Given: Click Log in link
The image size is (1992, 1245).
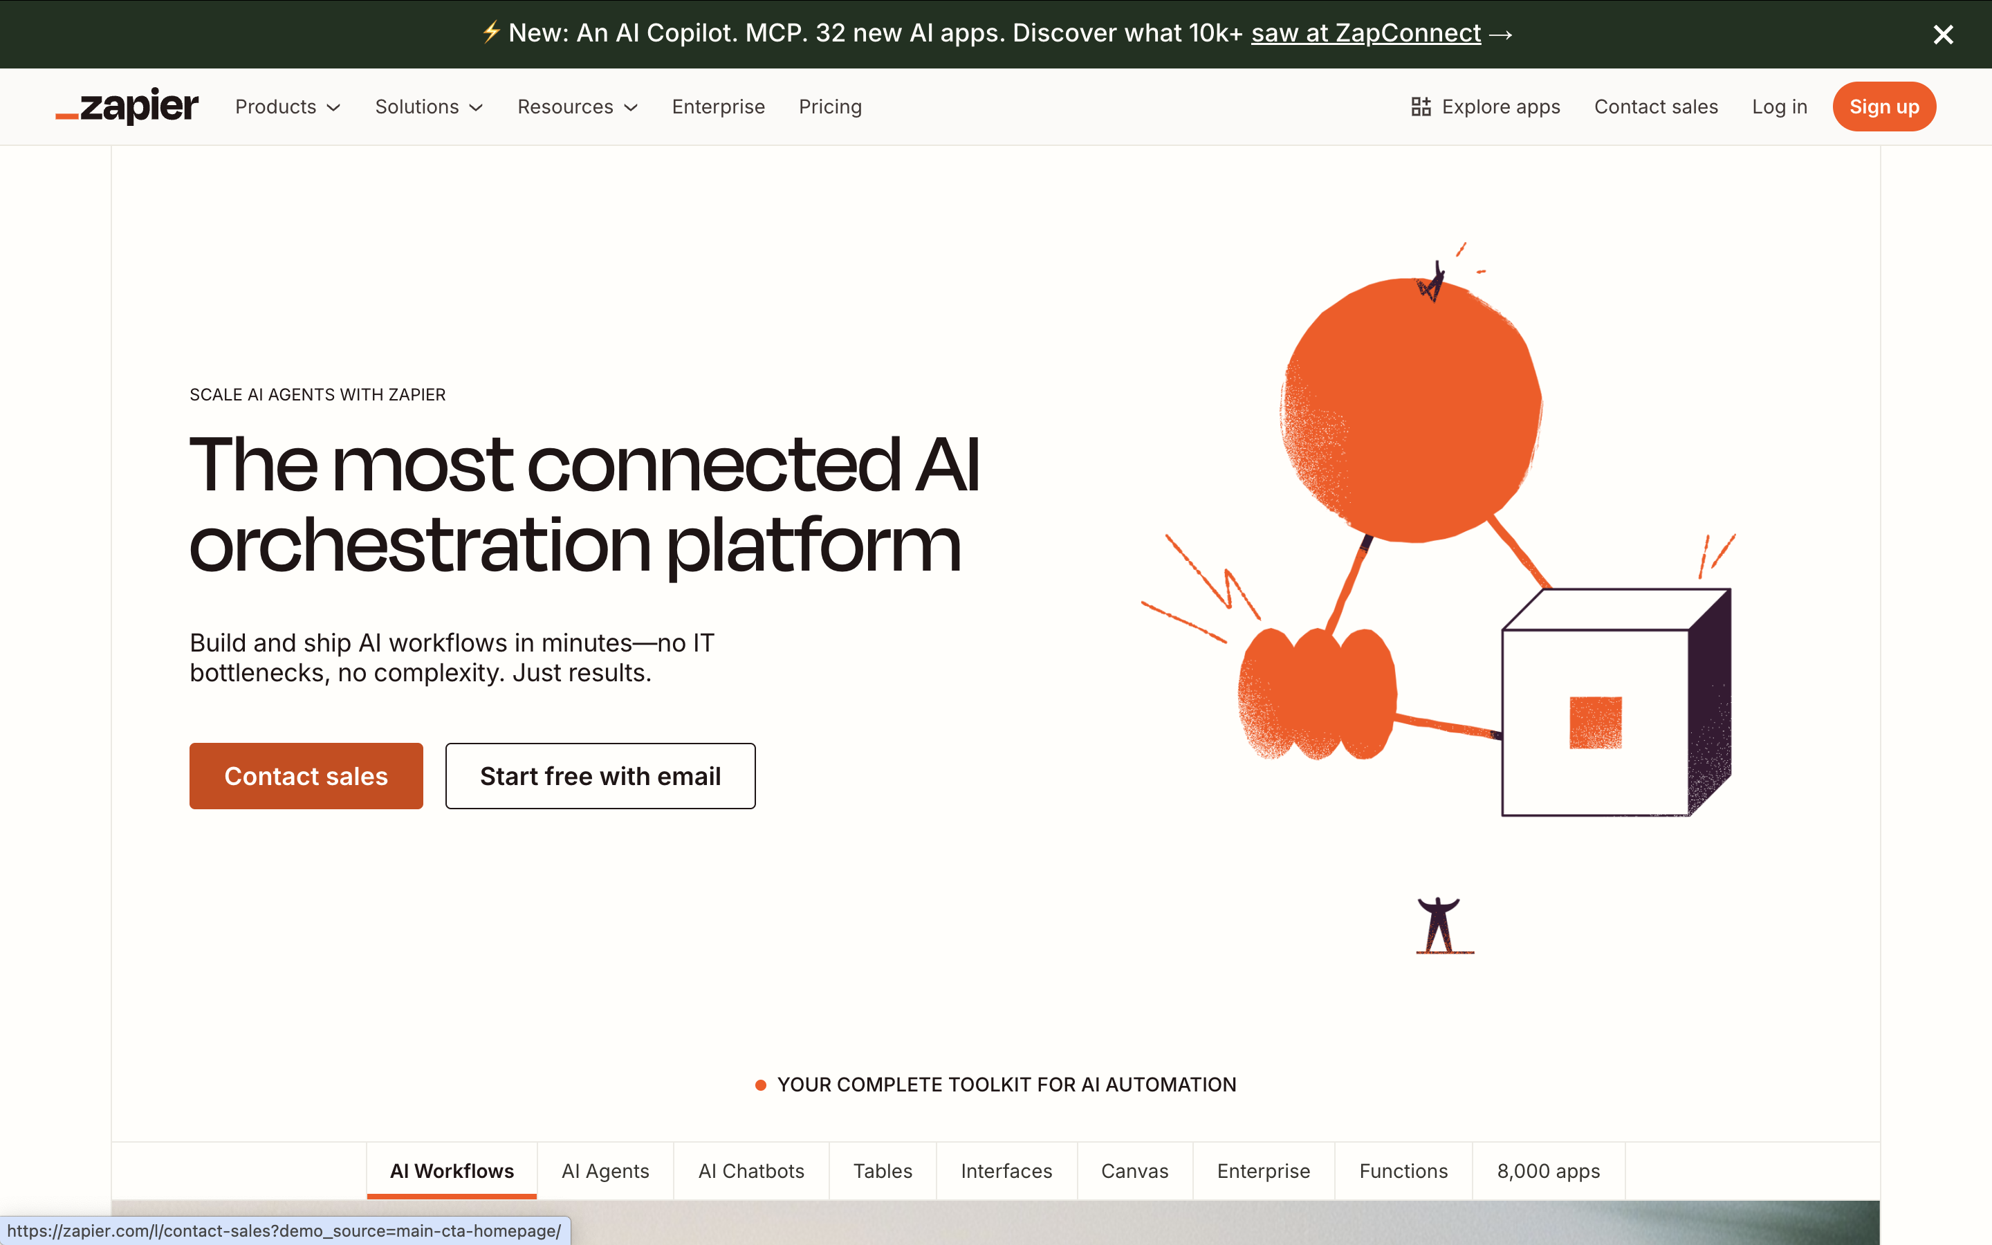Looking at the screenshot, I should pyautogui.click(x=1779, y=107).
